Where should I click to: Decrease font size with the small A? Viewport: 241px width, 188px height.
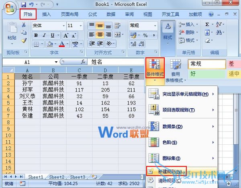74,36
